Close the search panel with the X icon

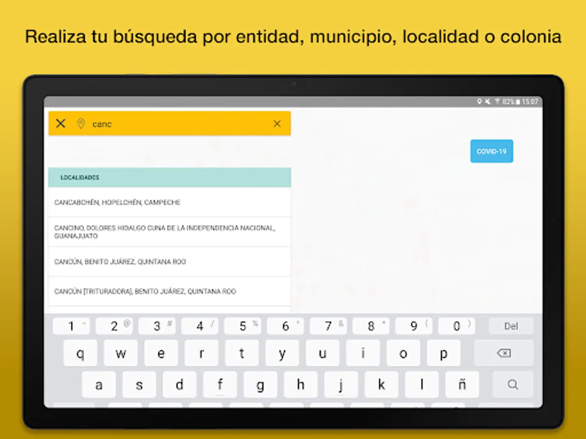pos(61,123)
